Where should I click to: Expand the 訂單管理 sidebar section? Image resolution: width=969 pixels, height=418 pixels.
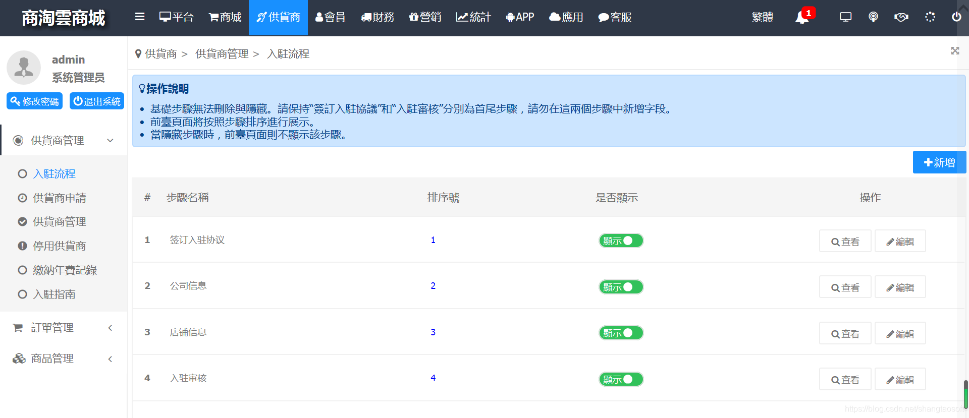(x=64, y=328)
